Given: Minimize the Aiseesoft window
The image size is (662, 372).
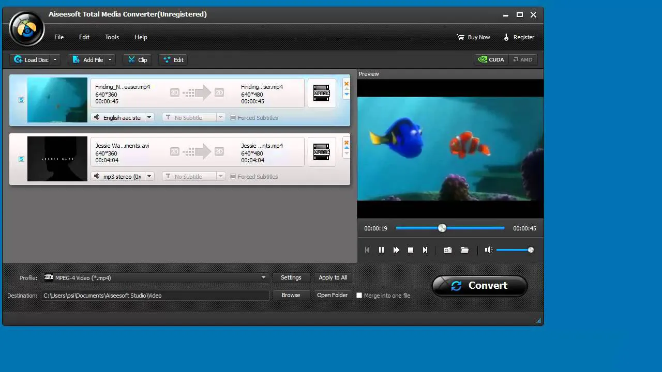Looking at the screenshot, I should [506, 15].
